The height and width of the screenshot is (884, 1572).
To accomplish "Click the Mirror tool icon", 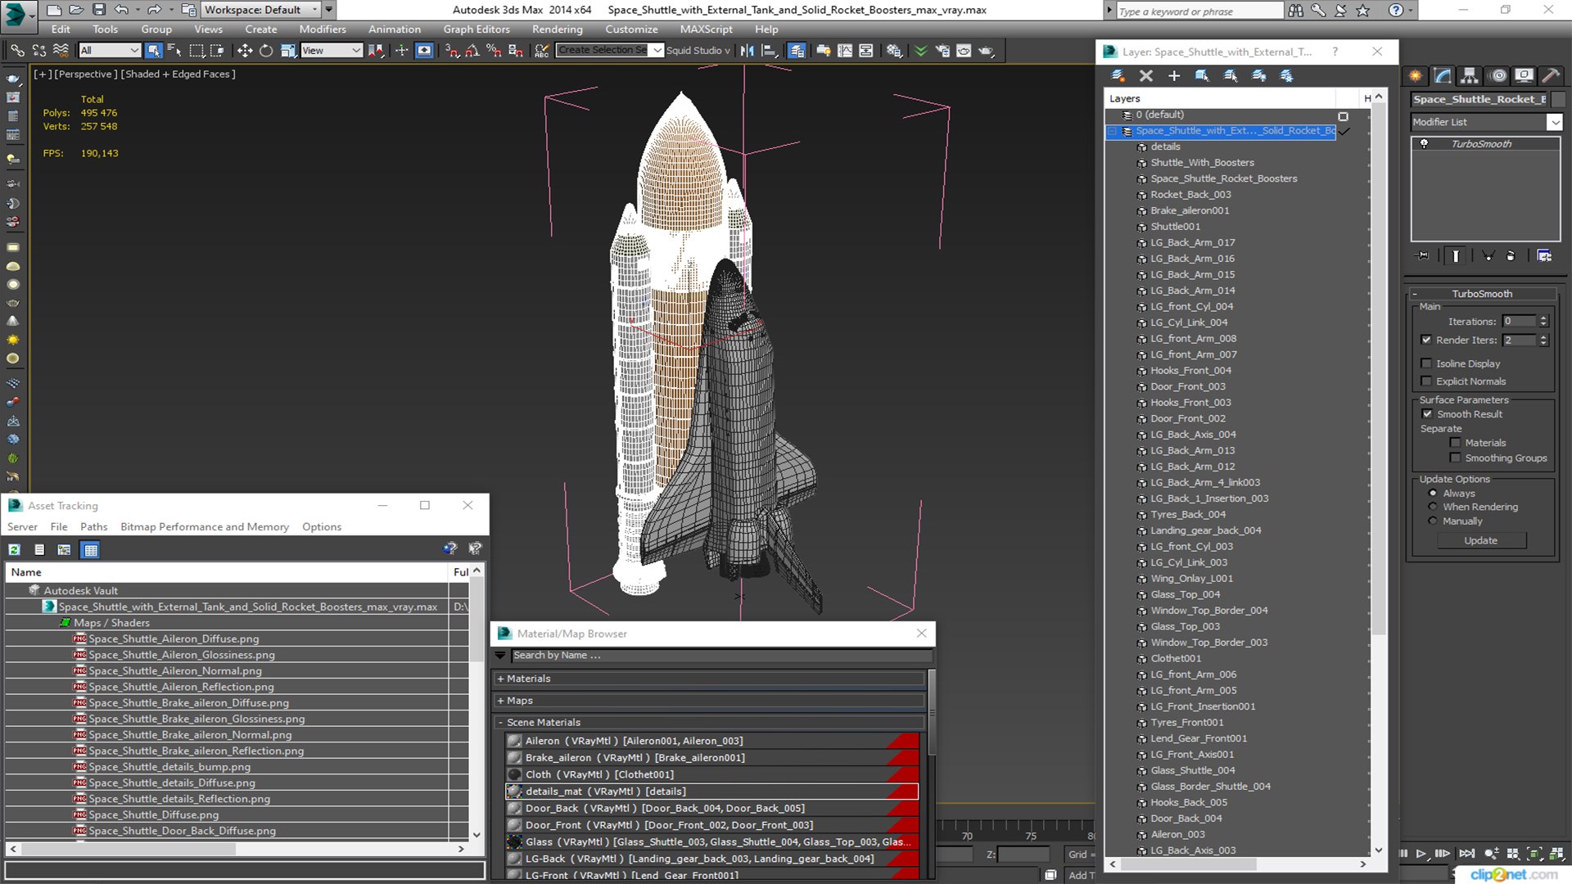I will [748, 51].
